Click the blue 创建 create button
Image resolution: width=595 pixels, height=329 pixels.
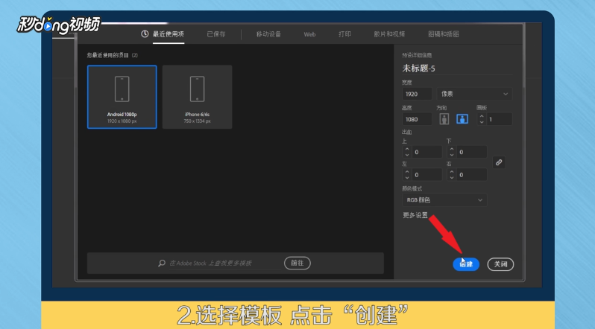click(x=466, y=264)
